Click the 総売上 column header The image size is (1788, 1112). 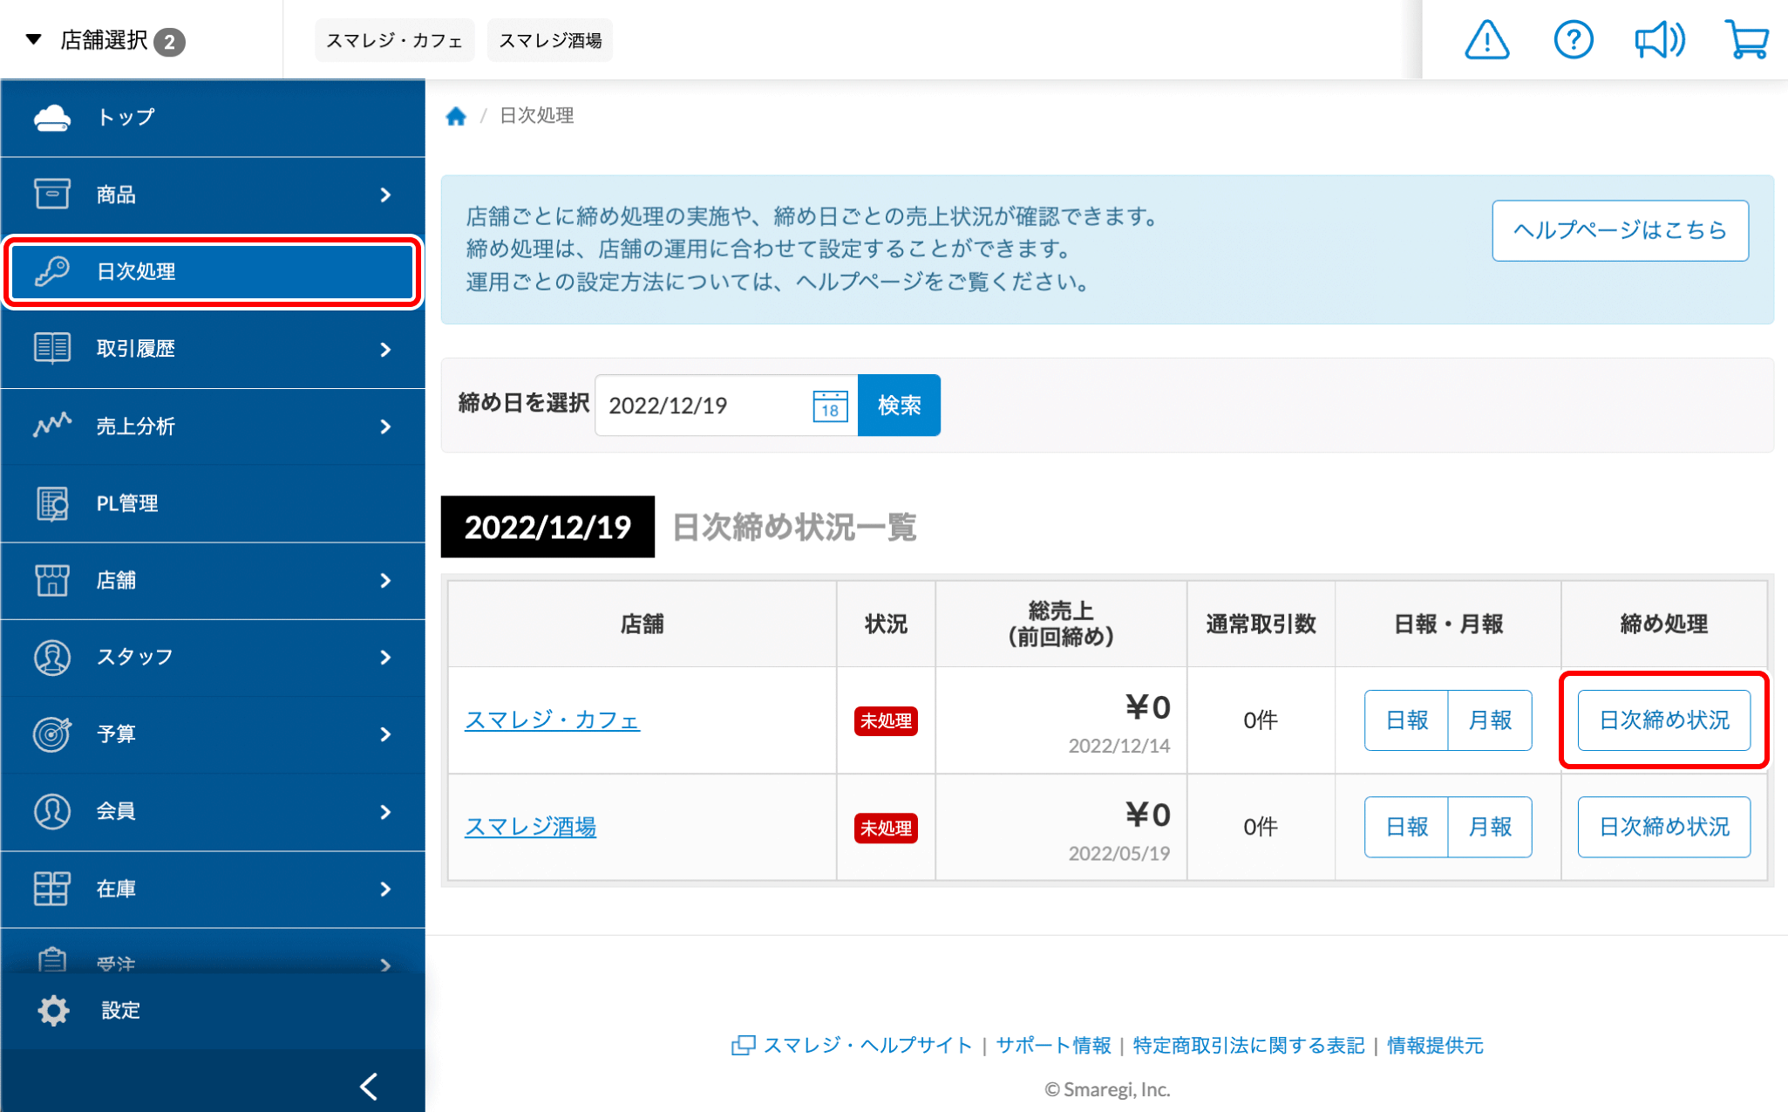[x=1060, y=624]
